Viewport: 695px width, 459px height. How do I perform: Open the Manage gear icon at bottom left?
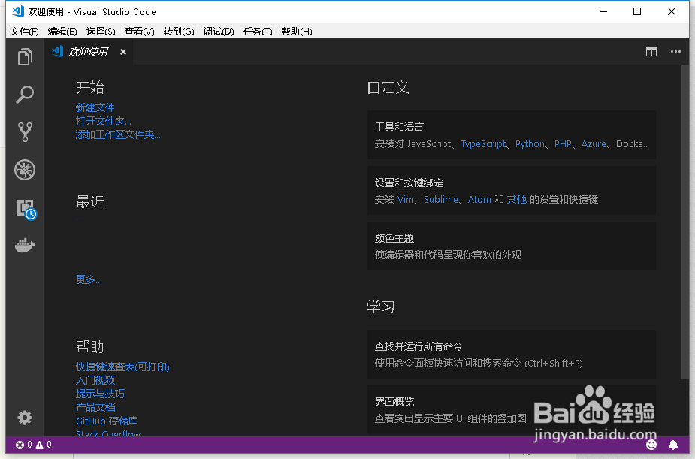tap(25, 418)
